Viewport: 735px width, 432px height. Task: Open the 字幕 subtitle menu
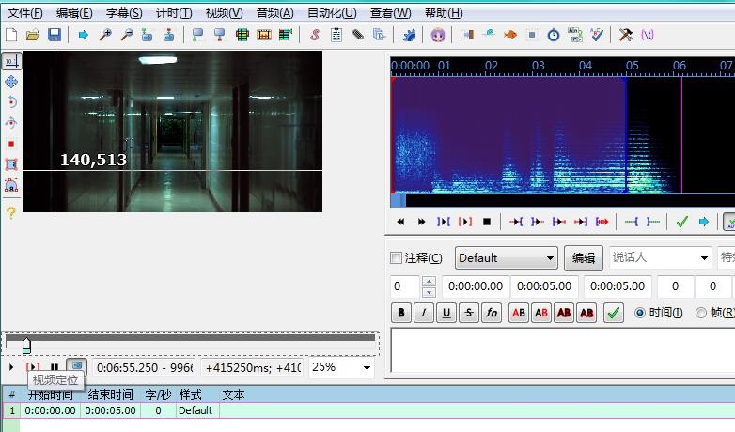124,13
